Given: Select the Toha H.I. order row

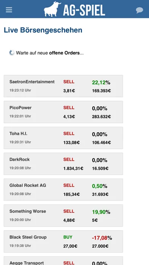Looking at the screenshot, I should [63, 138].
